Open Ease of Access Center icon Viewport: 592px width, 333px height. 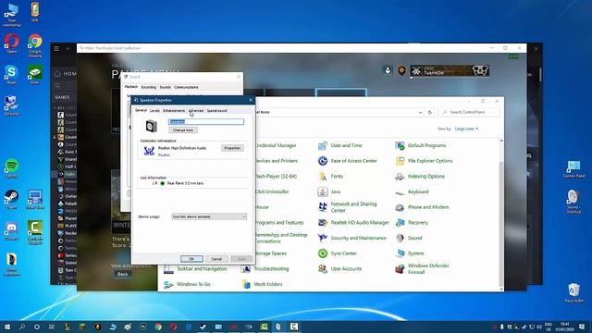[323, 161]
